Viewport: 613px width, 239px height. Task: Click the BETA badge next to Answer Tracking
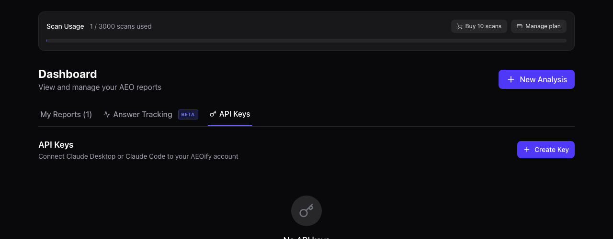pos(188,115)
